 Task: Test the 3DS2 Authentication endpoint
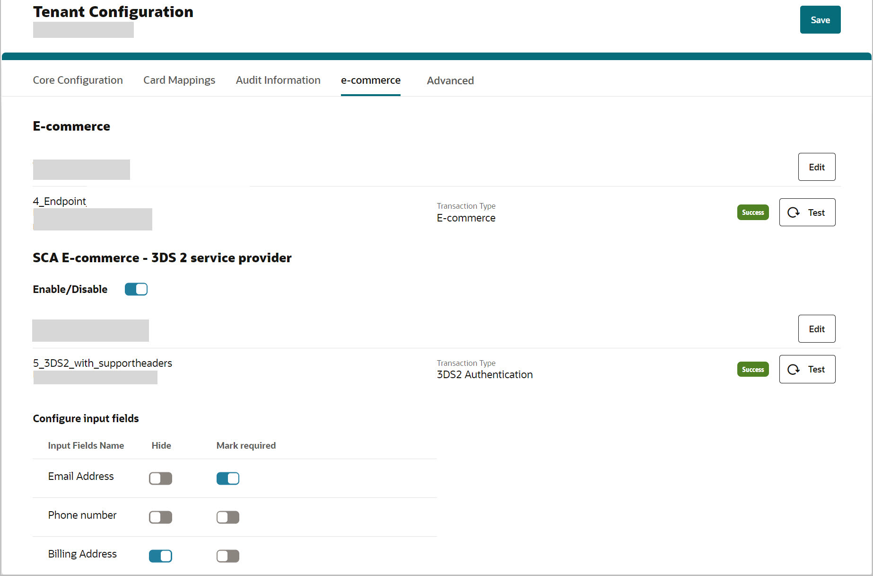tap(807, 369)
